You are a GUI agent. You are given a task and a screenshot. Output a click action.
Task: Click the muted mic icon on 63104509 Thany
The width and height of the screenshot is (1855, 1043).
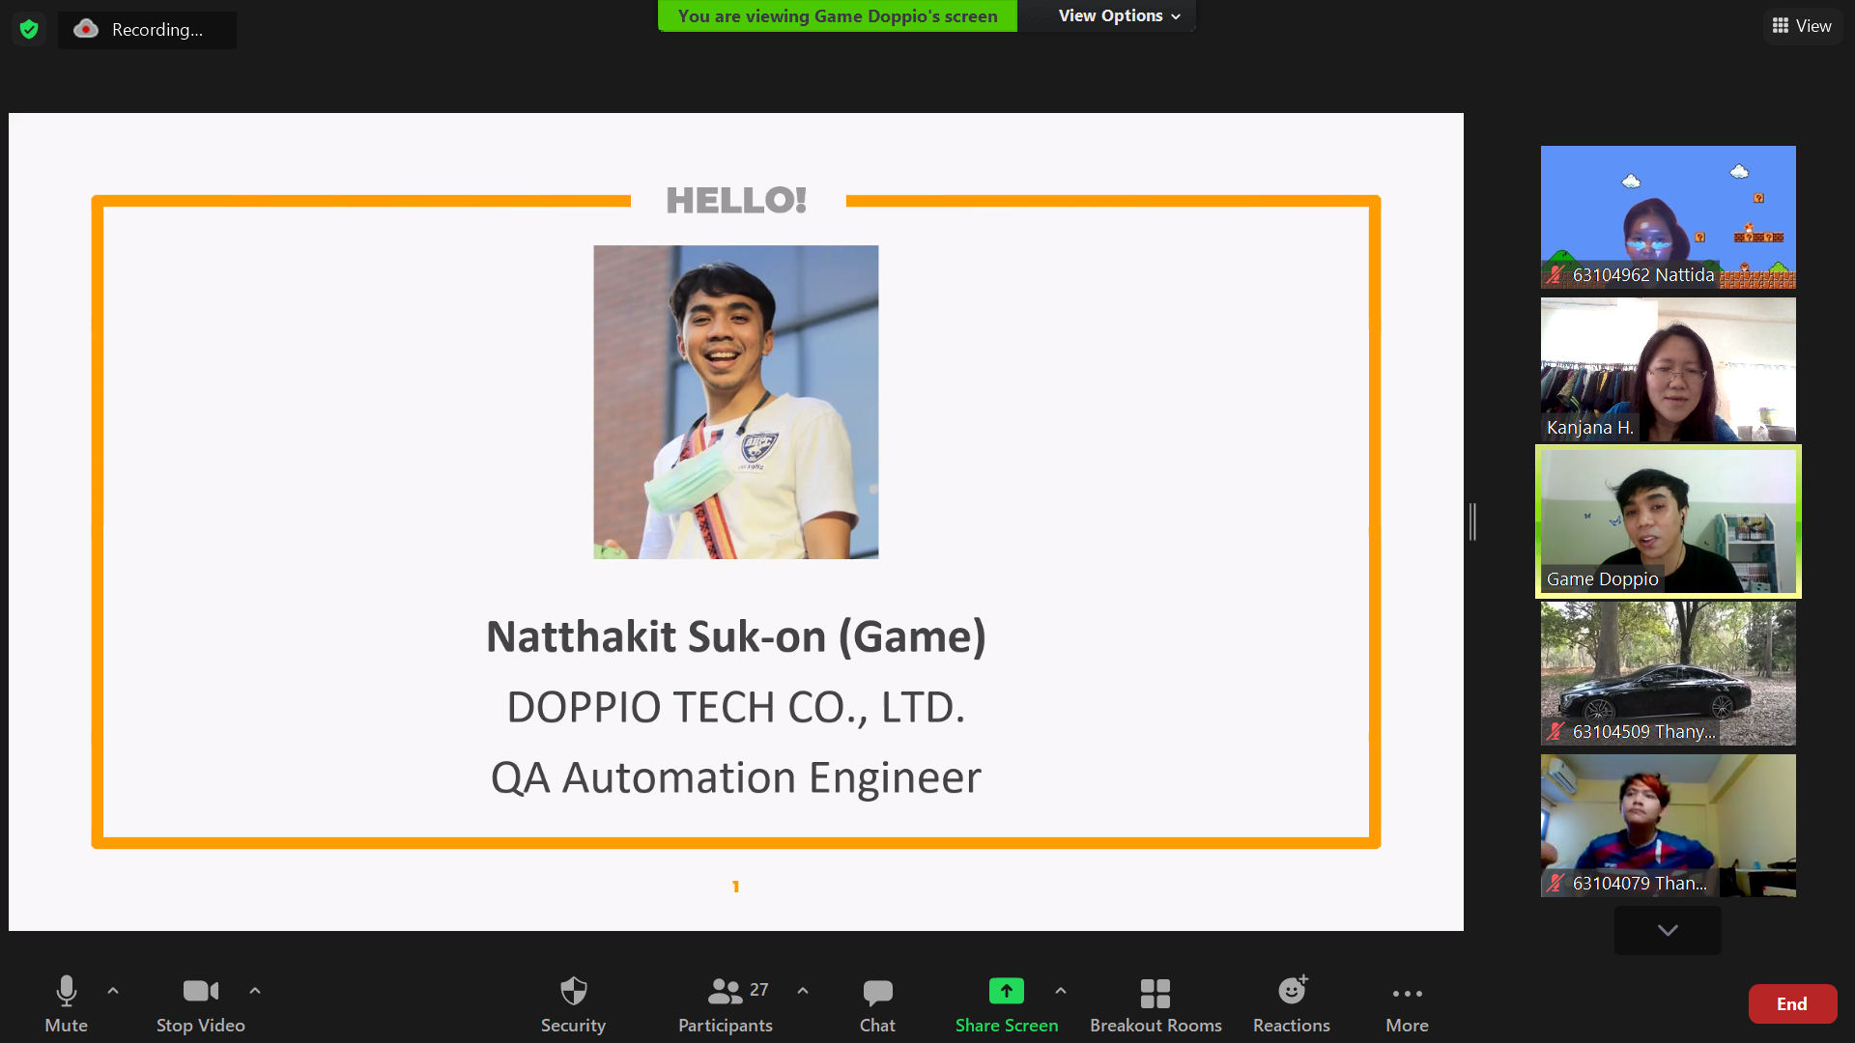tap(1555, 732)
